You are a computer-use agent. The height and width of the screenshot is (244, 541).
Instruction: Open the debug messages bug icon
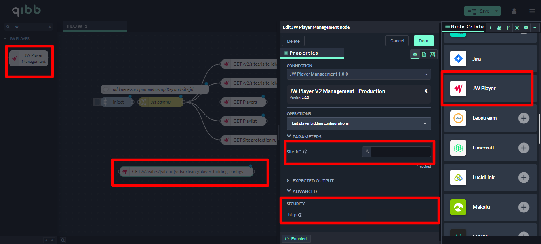click(517, 28)
